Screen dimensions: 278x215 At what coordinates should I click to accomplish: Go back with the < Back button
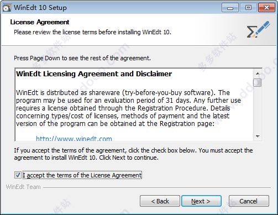click(x=160, y=201)
